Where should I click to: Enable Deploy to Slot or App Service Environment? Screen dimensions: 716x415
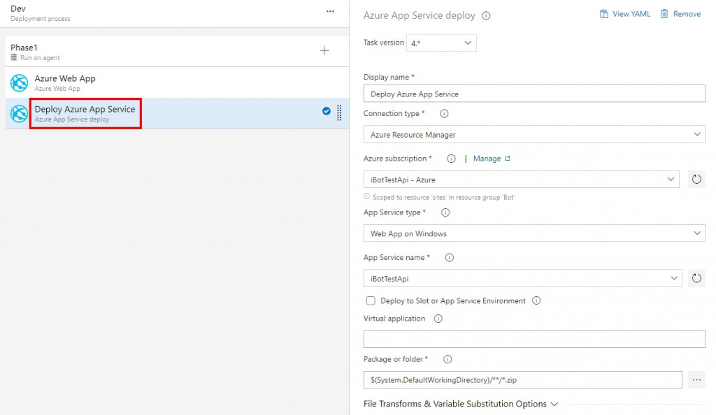[371, 301]
